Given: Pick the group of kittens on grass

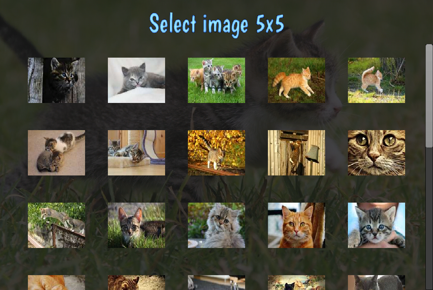Looking at the screenshot, I should 216,80.
